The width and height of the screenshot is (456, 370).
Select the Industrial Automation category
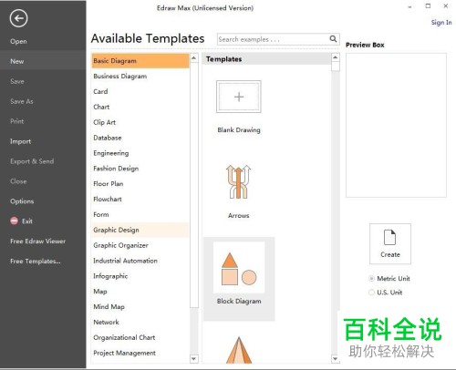[x=140, y=261]
